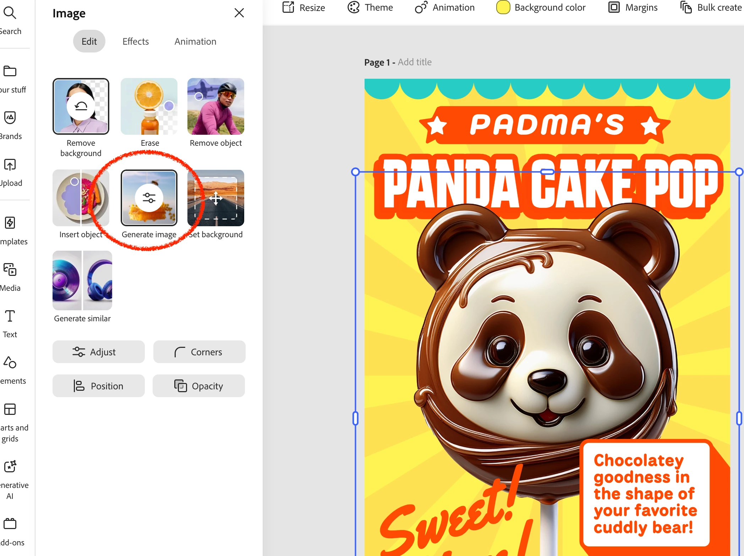This screenshot has width=744, height=556.
Task: Close the Image panel
Action: coord(239,13)
